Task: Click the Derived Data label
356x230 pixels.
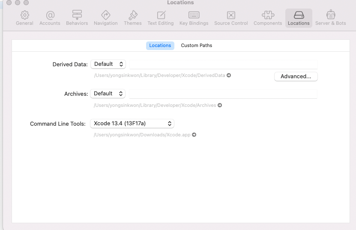Action: pos(70,65)
